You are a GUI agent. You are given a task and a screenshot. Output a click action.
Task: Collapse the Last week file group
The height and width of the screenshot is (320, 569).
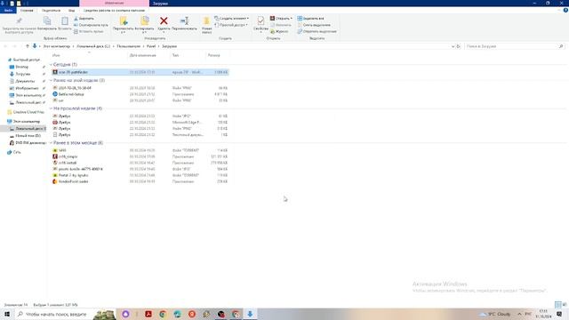coord(51,108)
